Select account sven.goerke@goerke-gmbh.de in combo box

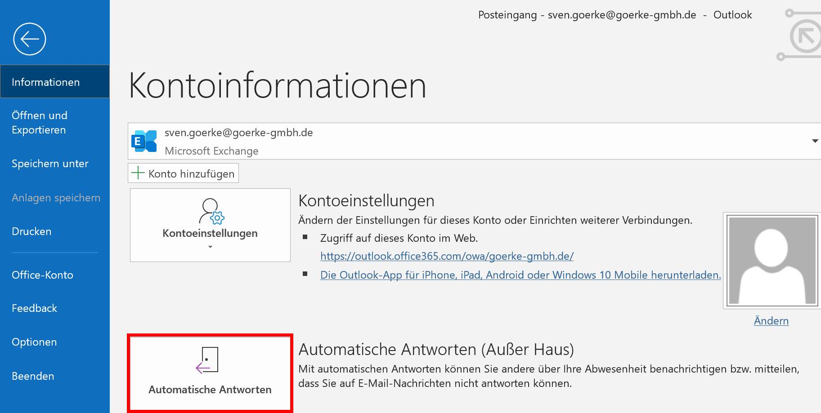[474, 141]
